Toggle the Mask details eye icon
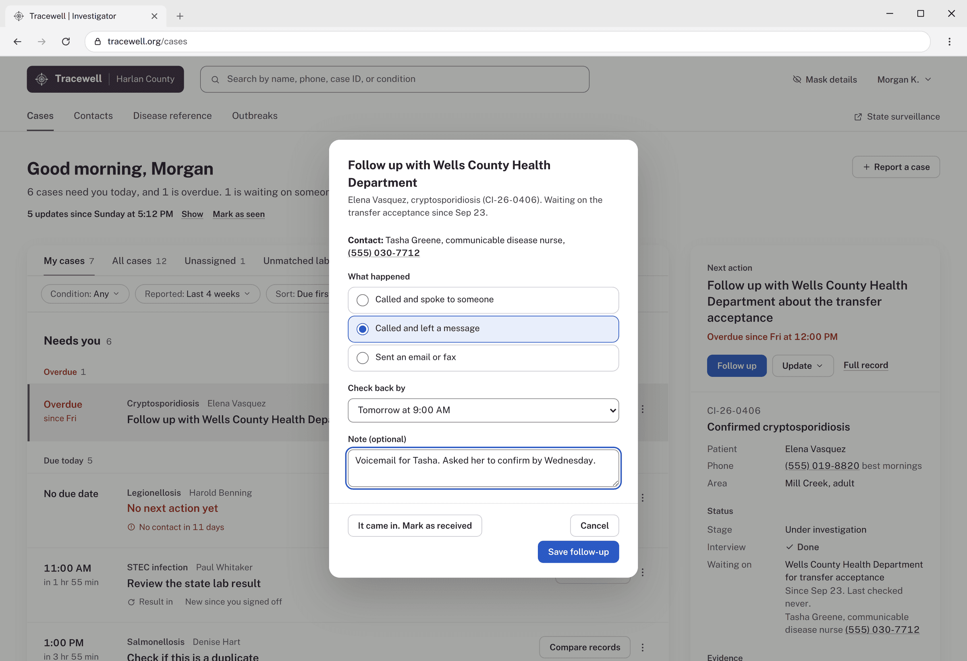The width and height of the screenshot is (967, 661). point(797,79)
